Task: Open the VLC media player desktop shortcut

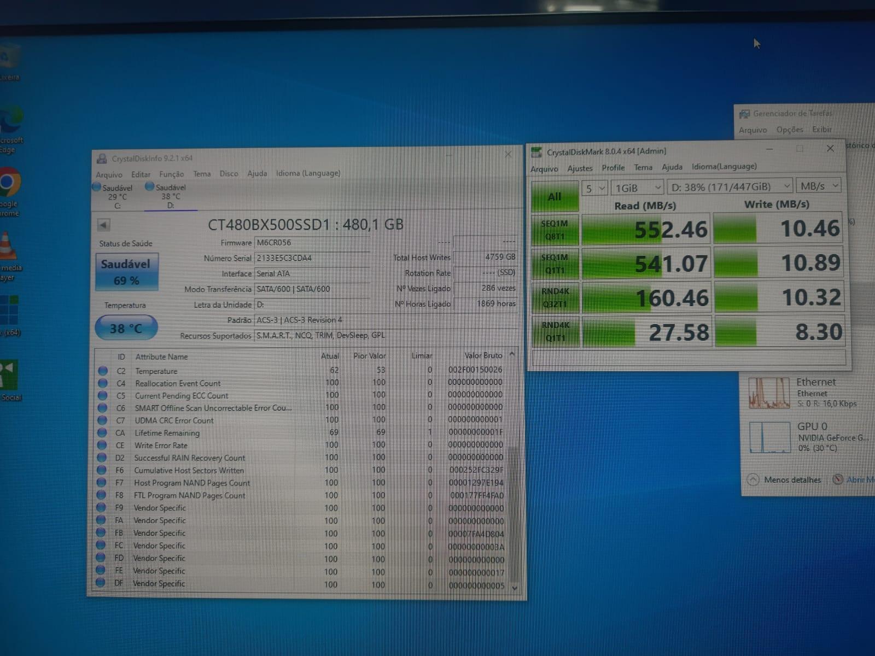Action: [10, 256]
